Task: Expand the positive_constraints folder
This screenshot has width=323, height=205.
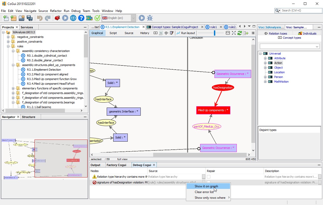Action: point(8,42)
